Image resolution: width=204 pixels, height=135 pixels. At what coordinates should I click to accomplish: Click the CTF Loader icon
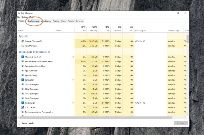[x=23, y=107]
